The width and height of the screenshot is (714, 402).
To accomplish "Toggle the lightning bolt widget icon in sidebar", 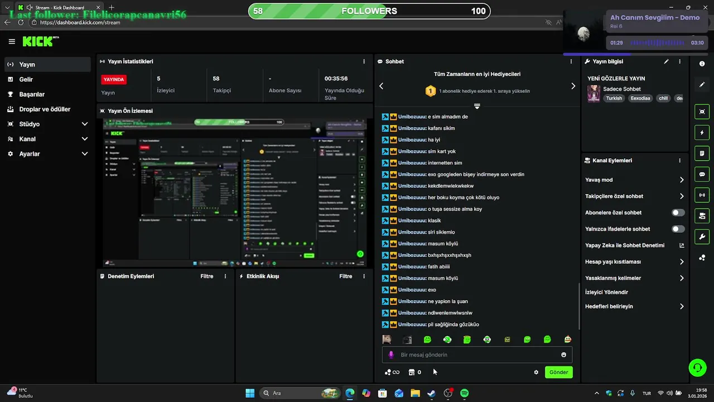I will (x=702, y=132).
